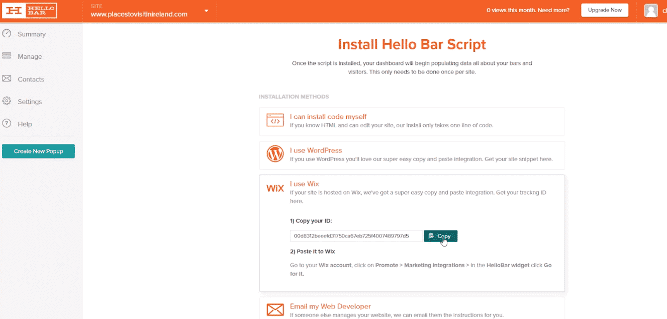Copy the Wix tracking ID
The height and width of the screenshot is (319, 667).
440,236
